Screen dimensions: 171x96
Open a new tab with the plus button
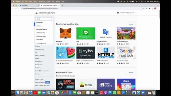pos(62,5)
